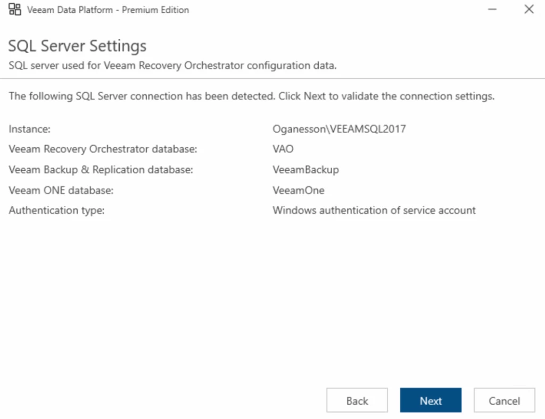Click the Oganesson\VEEAMSQL2017 instance value
This screenshot has width=545, height=419.
tap(339, 129)
